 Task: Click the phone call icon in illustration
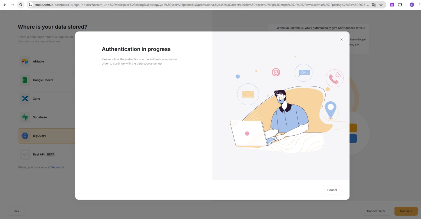click(x=335, y=78)
